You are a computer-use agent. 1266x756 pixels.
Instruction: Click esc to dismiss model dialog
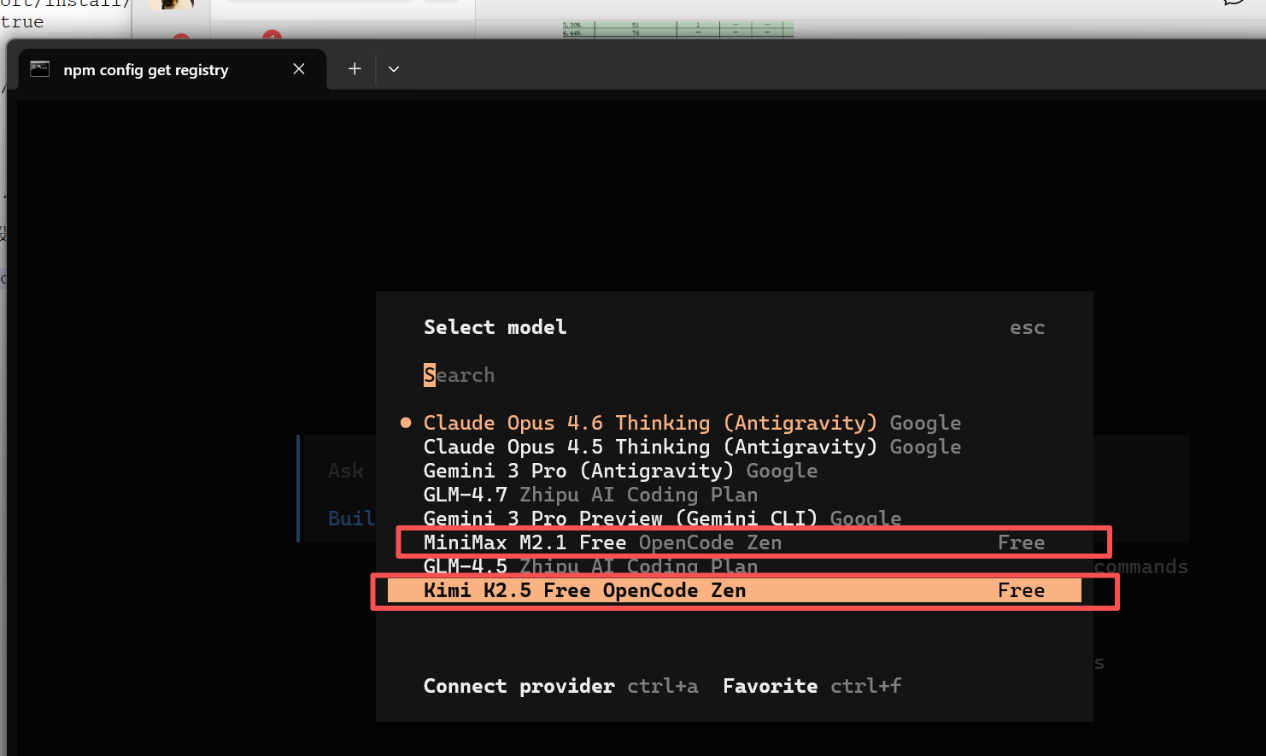pyautogui.click(x=1027, y=328)
